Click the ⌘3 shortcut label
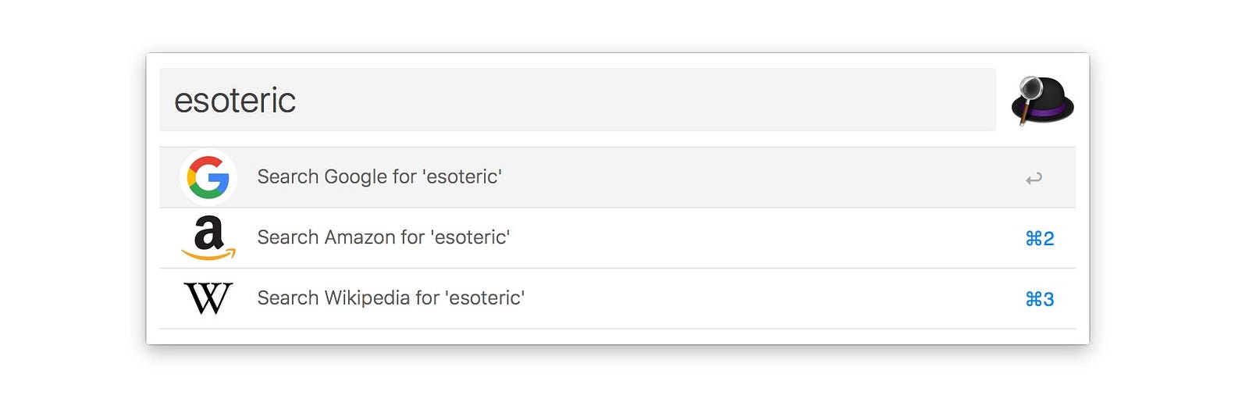This screenshot has height=399, width=1249. [x=1039, y=299]
